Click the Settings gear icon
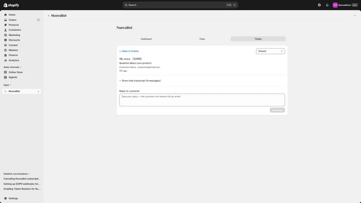Image resolution: width=361 pixels, height=203 pixels. (5, 198)
